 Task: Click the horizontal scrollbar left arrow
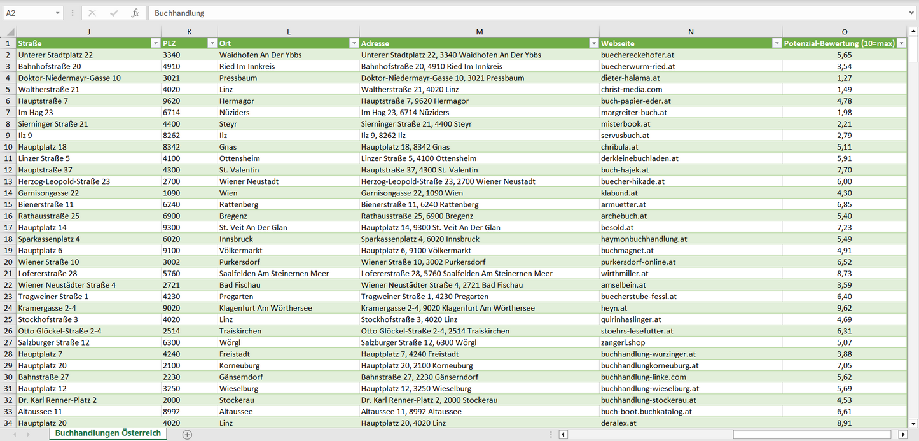click(563, 434)
